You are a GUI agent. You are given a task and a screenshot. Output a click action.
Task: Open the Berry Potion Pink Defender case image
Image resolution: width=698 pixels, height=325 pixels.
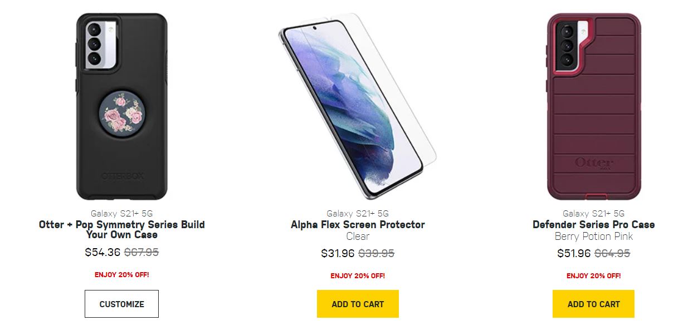(593, 106)
